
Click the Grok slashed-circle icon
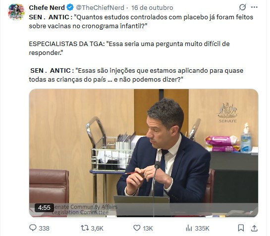click(242, 7)
